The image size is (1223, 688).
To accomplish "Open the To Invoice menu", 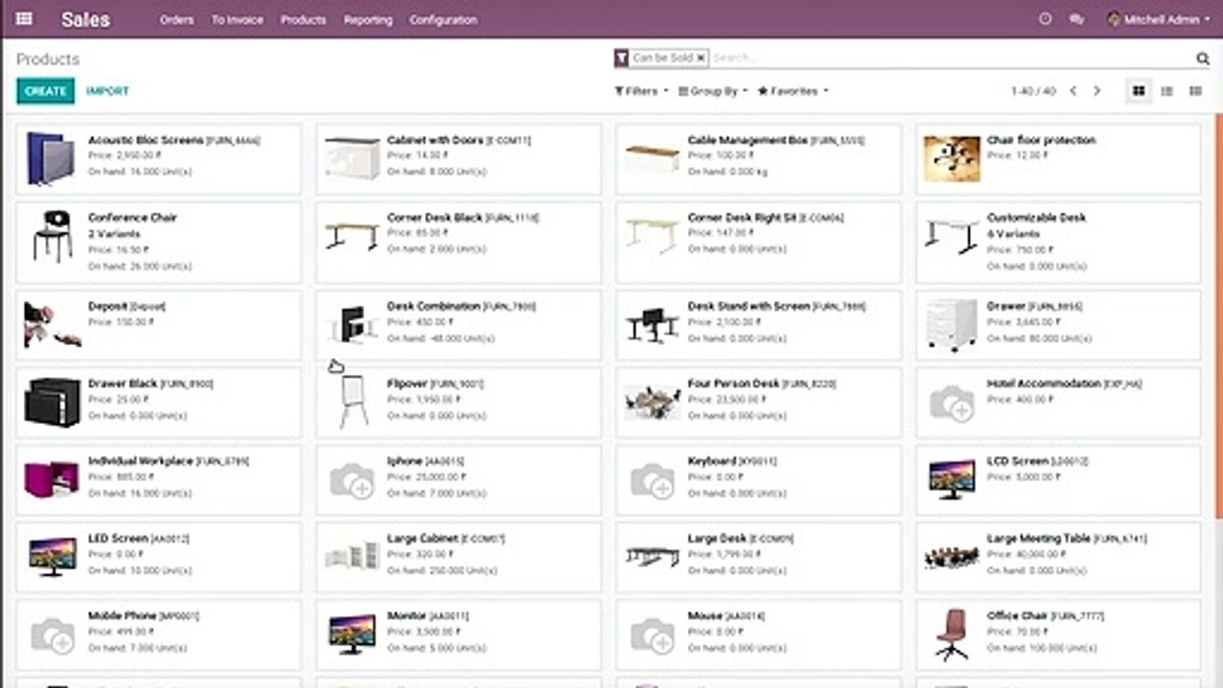I will pyautogui.click(x=237, y=19).
